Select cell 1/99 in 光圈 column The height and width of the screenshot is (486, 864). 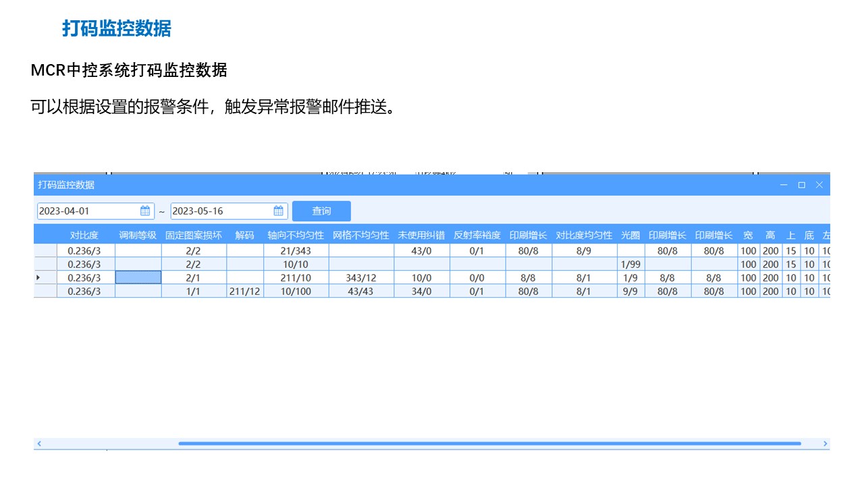630,264
